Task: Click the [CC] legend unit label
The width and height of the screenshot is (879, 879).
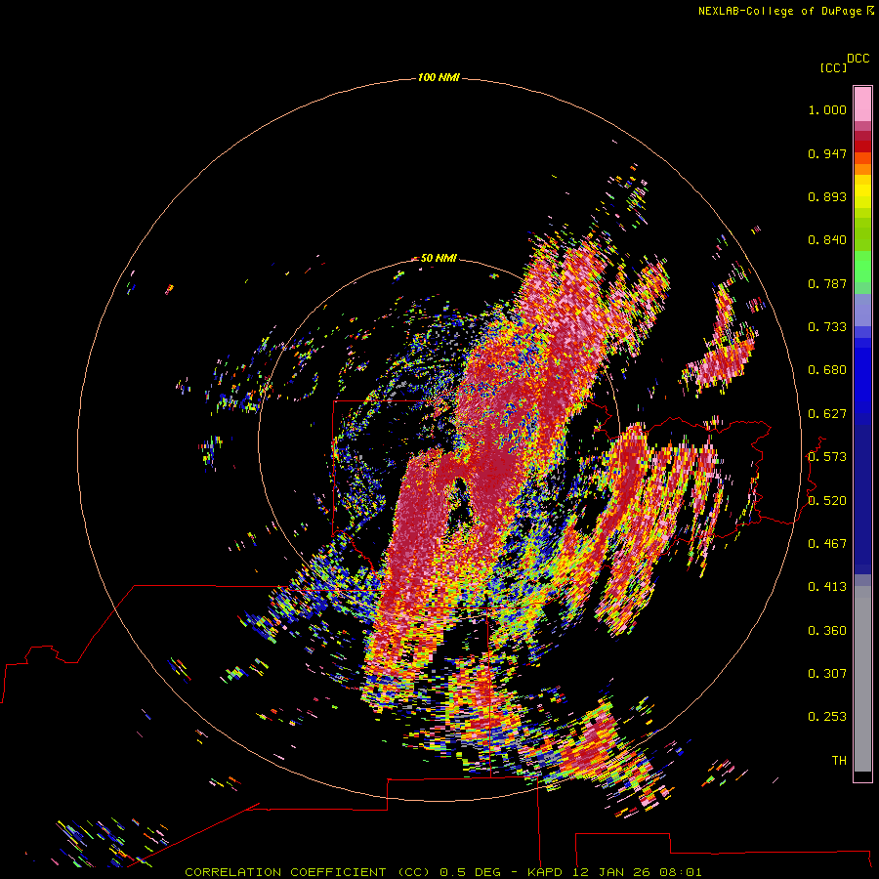Action: click(833, 67)
